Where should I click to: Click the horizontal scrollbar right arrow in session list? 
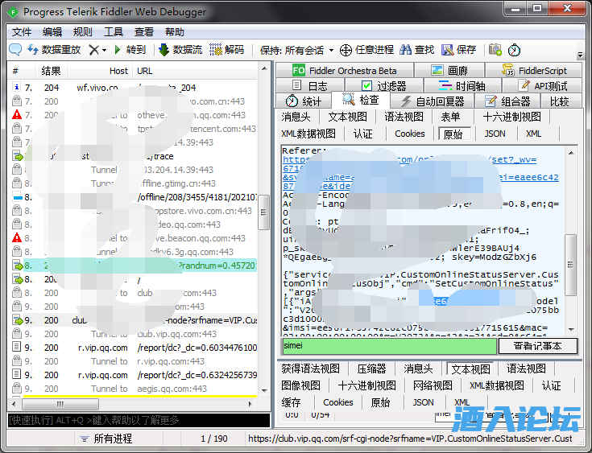tap(250, 405)
